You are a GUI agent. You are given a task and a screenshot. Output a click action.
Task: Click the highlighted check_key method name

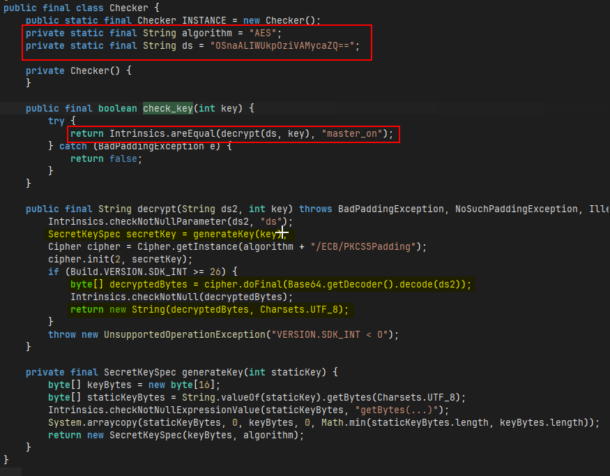coord(168,108)
